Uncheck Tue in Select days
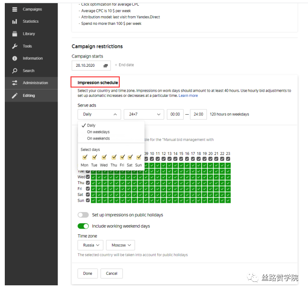This screenshot has height=291, width=308. click(94, 157)
